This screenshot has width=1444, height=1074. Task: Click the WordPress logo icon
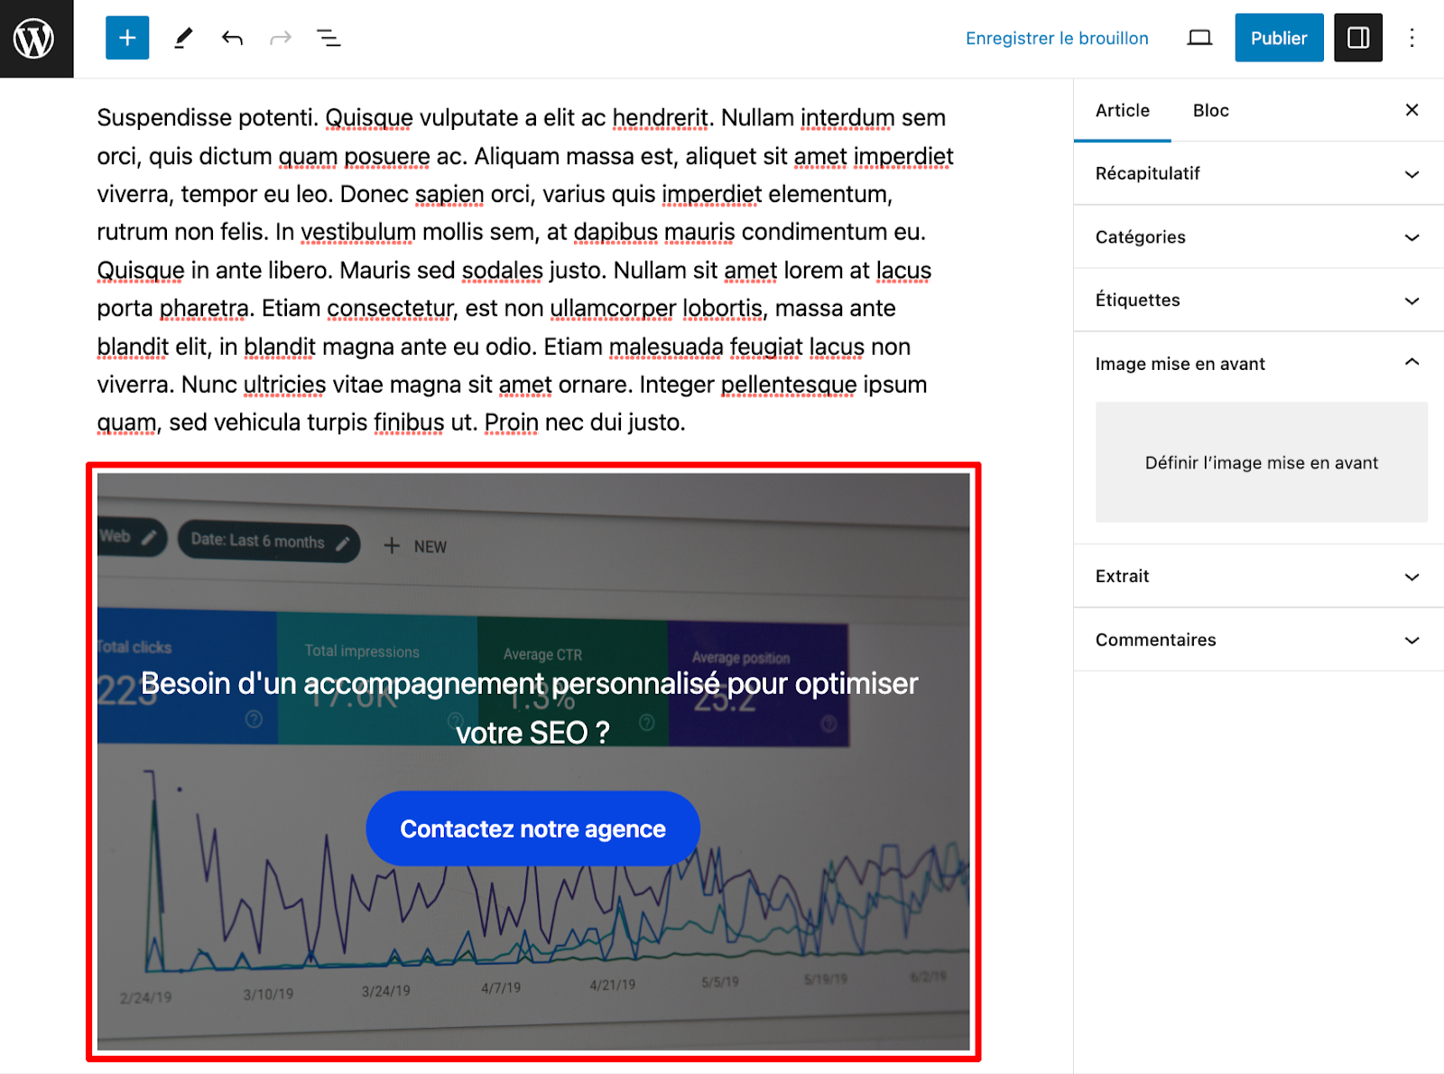pos(34,39)
